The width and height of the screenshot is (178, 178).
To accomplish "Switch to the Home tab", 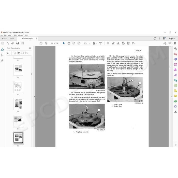I will [4, 38].
